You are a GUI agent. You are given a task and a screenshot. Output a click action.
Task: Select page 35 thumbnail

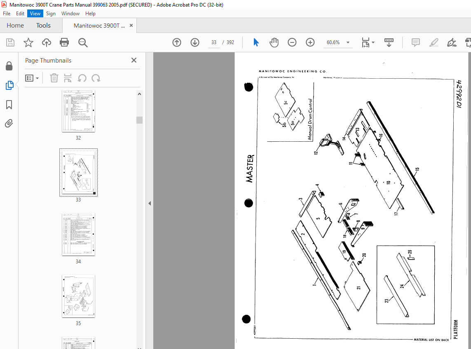coord(78,296)
